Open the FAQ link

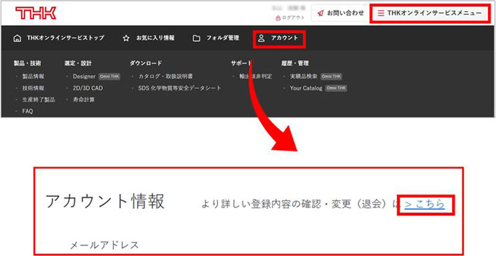[27, 112]
